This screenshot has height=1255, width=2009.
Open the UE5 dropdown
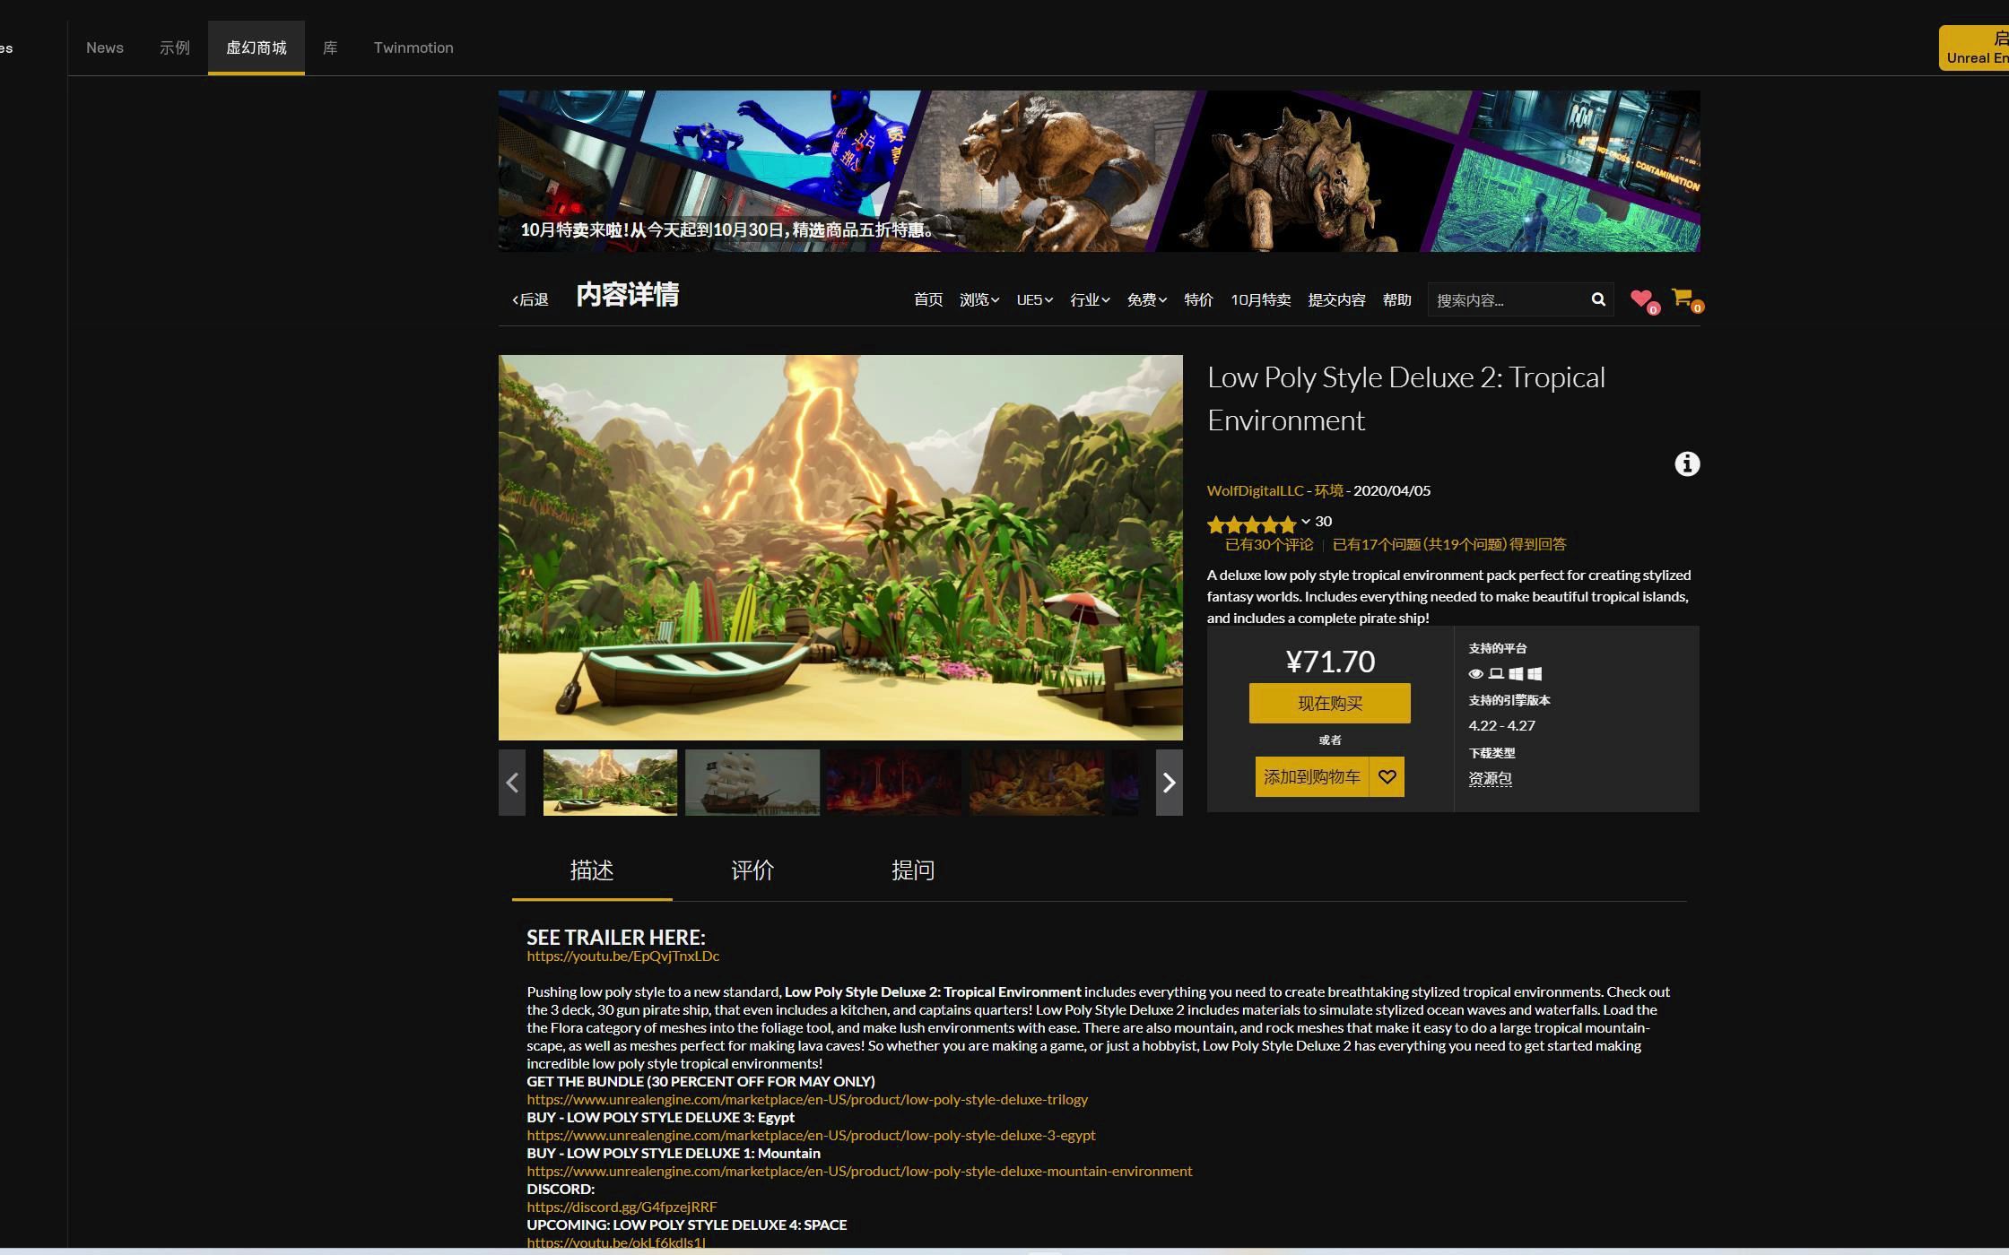click(x=1033, y=300)
